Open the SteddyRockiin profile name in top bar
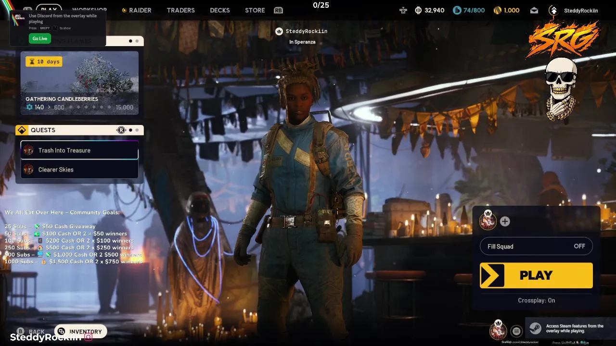Screen dimensions: 616x346 pyautogui.click(x=581, y=11)
